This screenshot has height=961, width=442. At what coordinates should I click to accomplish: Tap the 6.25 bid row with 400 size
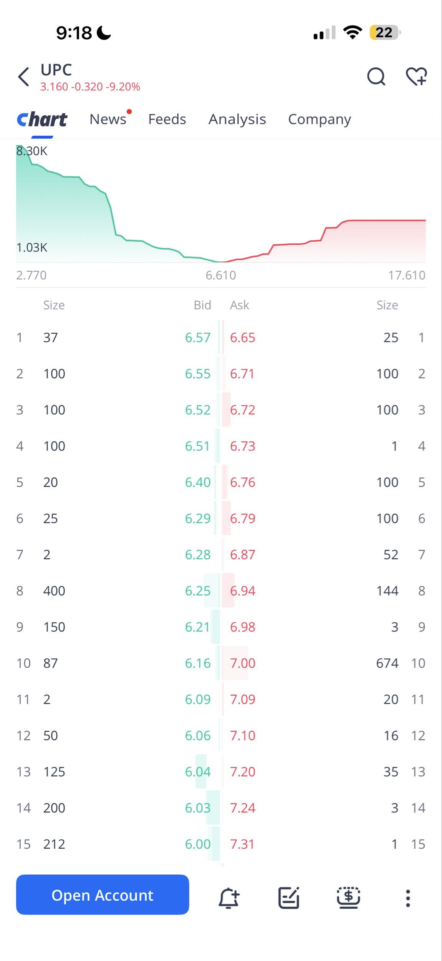(118, 591)
